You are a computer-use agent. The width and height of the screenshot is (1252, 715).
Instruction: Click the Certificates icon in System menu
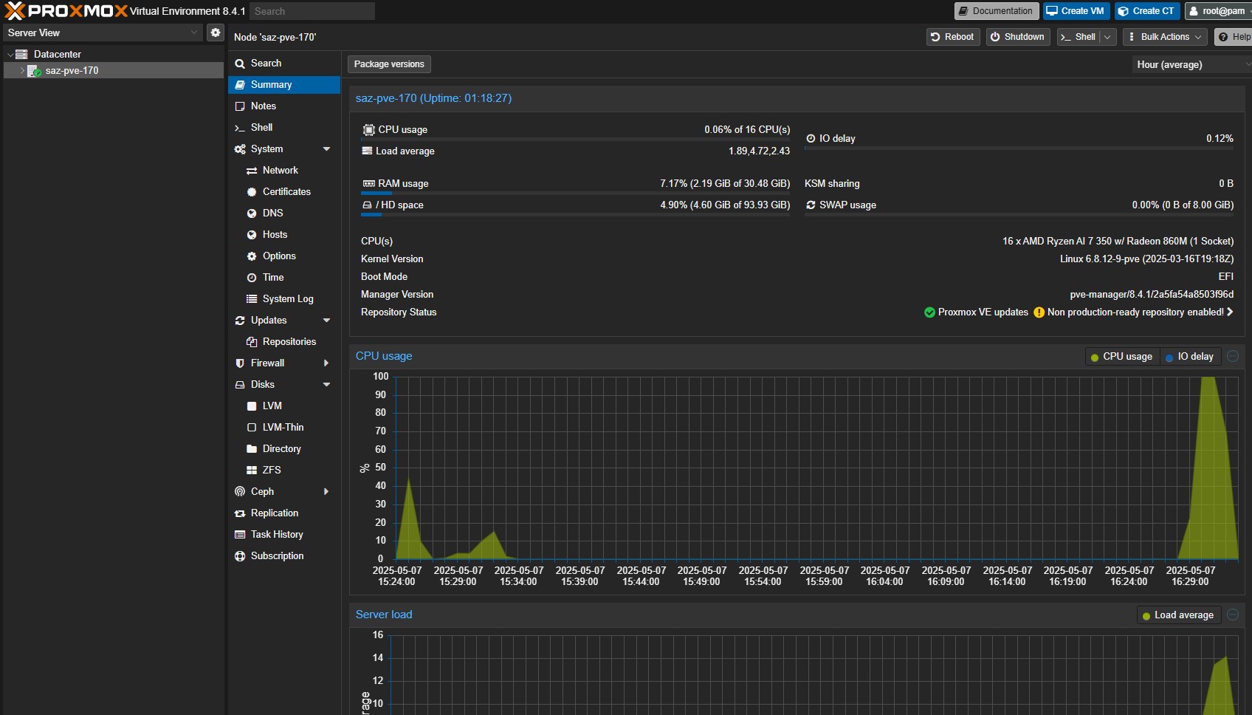252,192
